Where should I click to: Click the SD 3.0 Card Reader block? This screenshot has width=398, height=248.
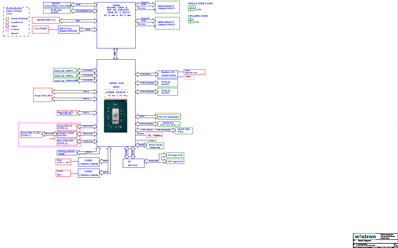click(168, 116)
